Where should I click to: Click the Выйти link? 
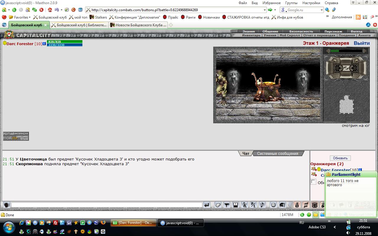(361, 43)
